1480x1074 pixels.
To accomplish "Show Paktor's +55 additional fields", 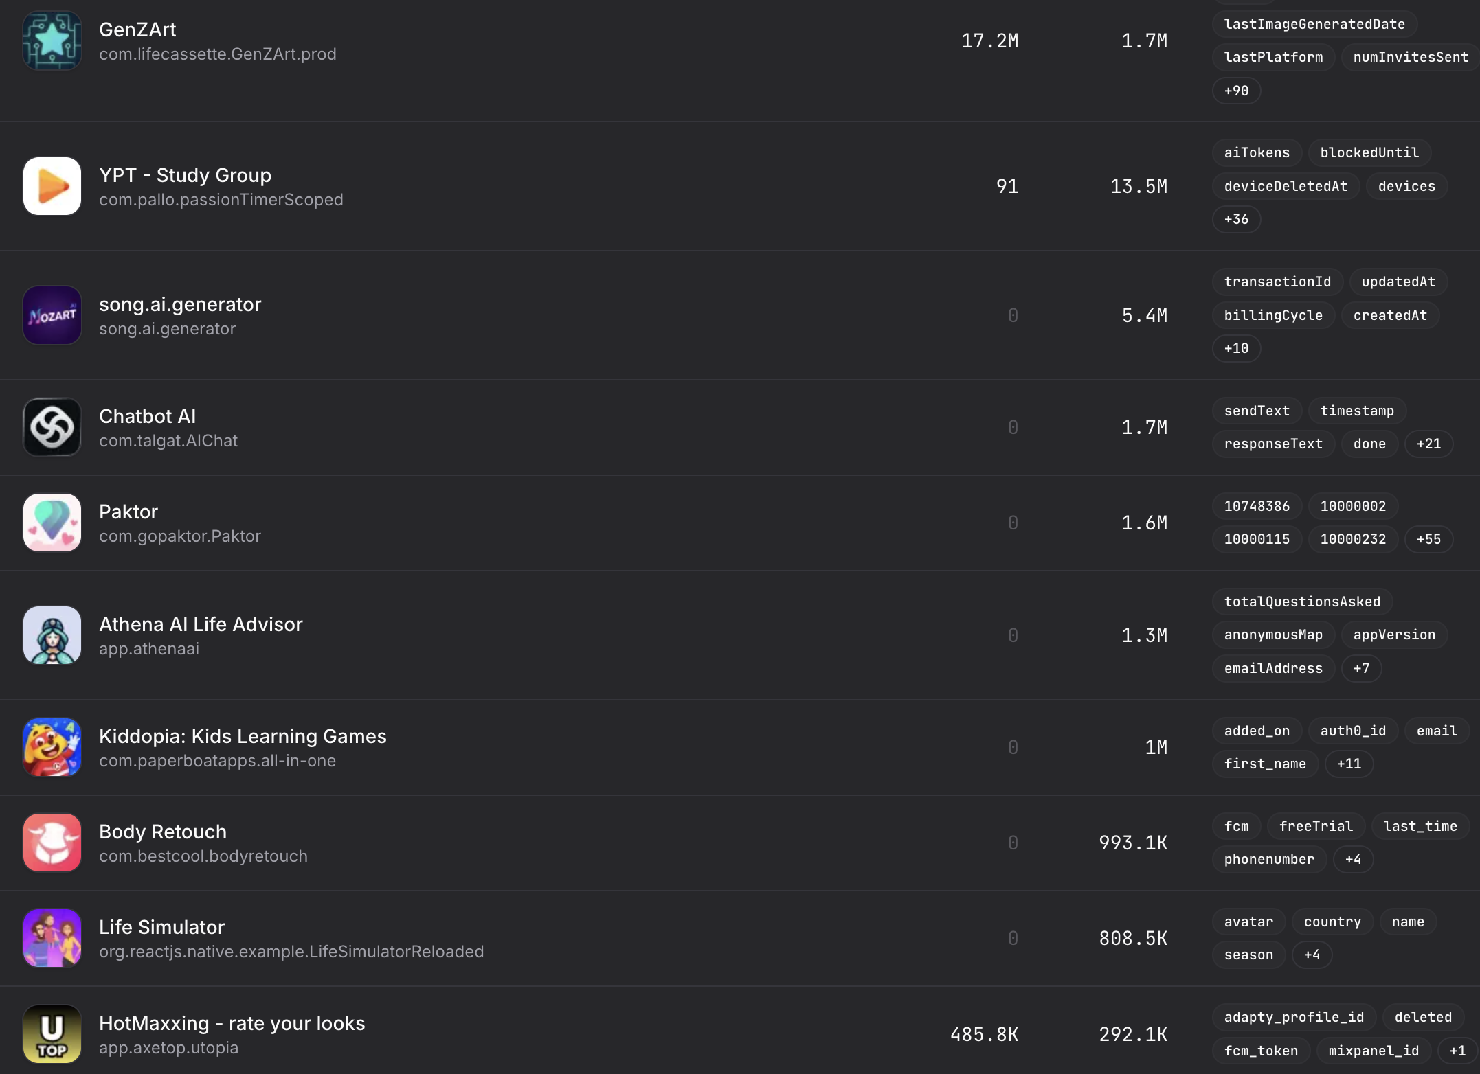I will click(x=1428, y=539).
